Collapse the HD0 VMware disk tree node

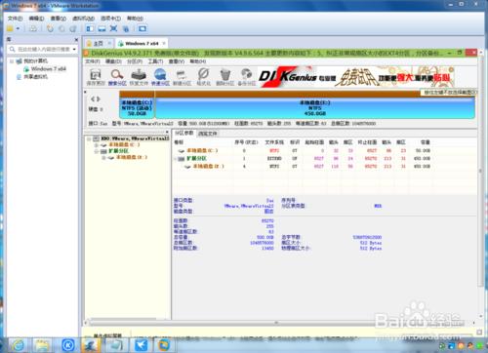click(x=89, y=138)
